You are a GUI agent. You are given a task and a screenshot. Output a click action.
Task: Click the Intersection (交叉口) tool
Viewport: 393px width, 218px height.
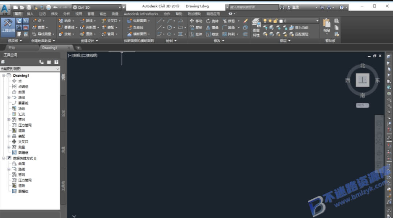coord(111,21)
